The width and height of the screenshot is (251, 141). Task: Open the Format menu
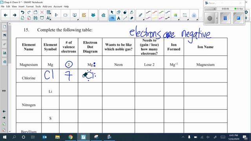30,7
